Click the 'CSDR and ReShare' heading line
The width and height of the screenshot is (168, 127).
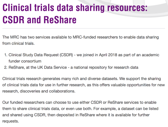tap(39, 20)
